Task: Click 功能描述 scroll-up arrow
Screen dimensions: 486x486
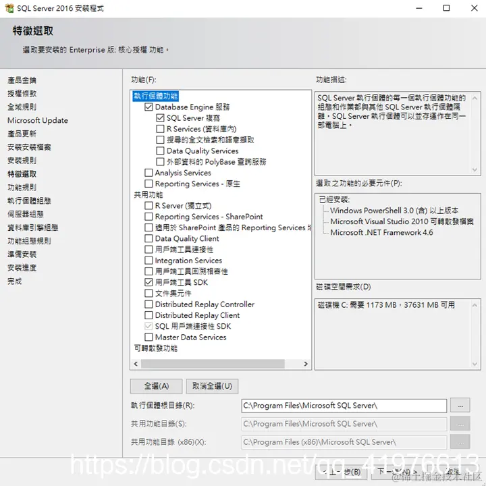Action: coord(475,99)
